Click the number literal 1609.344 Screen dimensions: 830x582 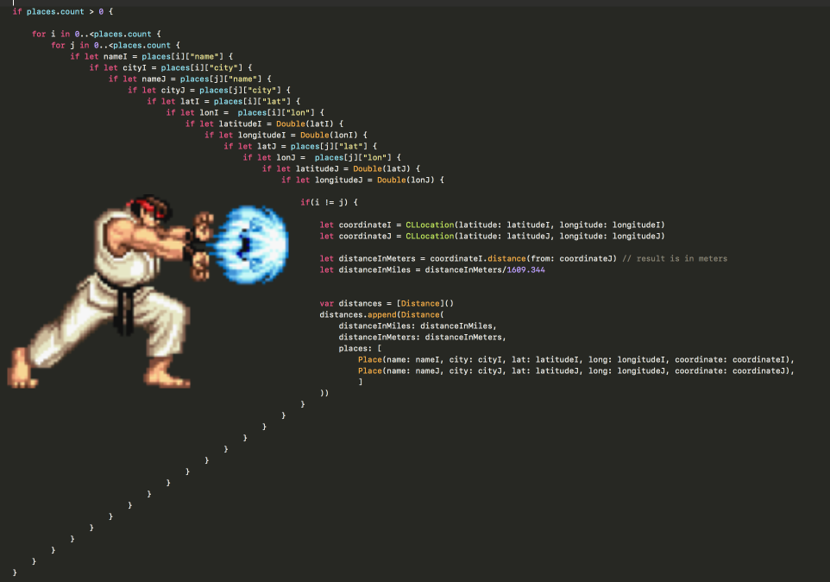coord(525,270)
